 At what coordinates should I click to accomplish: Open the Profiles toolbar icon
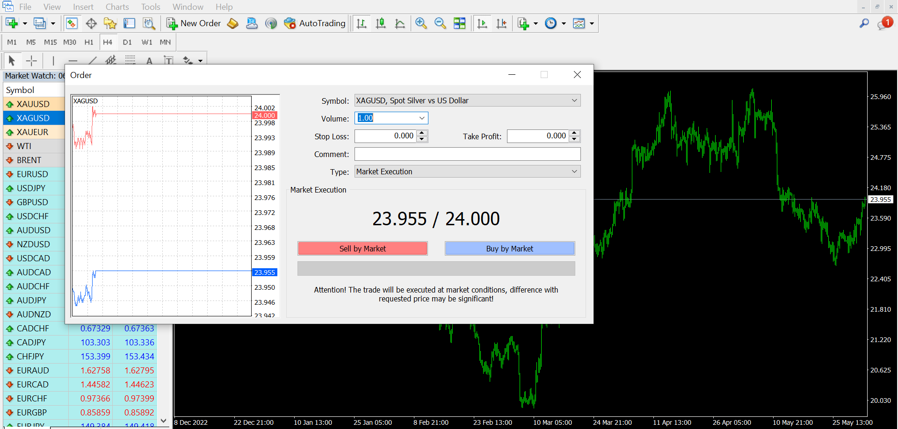click(x=40, y=23)
